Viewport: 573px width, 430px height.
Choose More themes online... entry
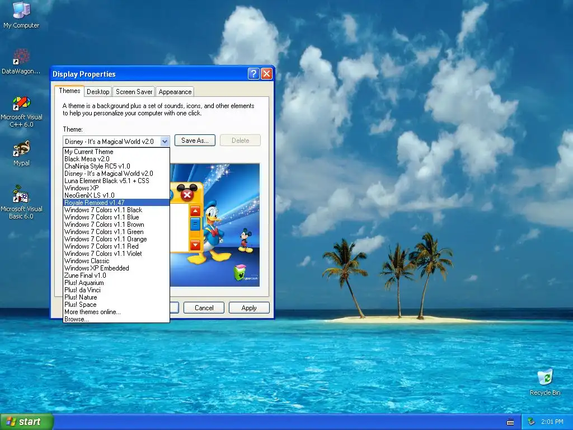click(x=116, y=312)
